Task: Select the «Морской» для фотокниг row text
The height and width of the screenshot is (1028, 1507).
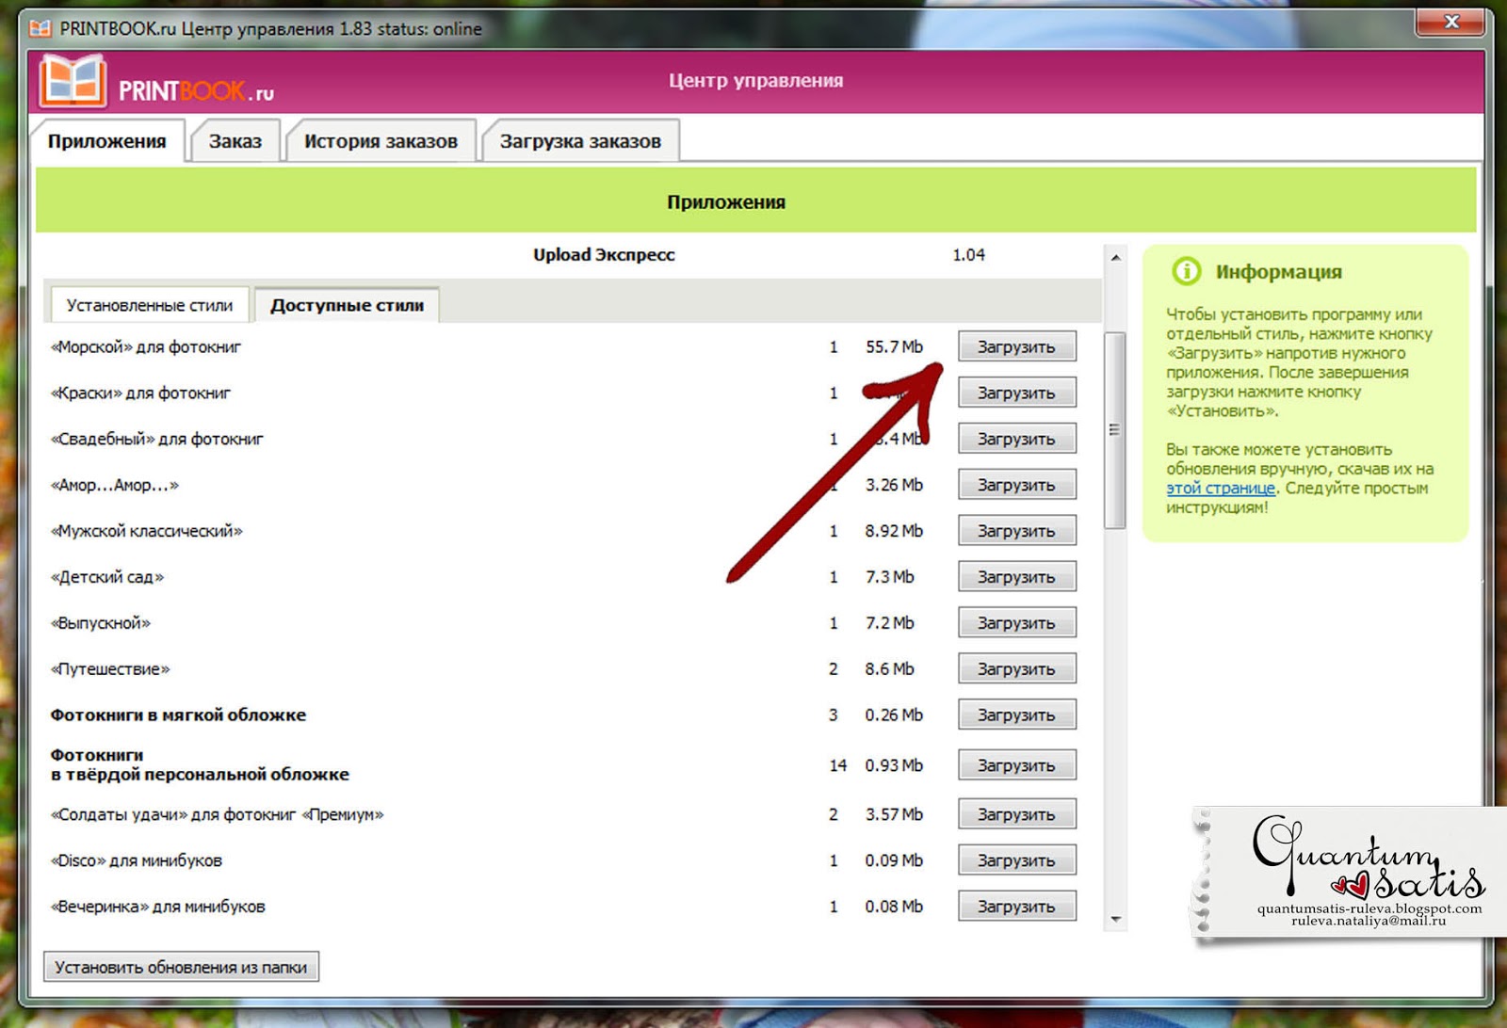Action: coord(146,347)
